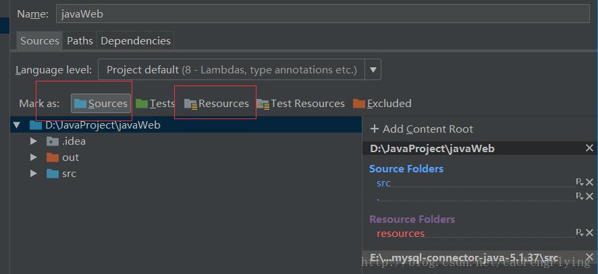
Task: Expand the src folder node
Action: pyautogui.click(x=33, y=174)
